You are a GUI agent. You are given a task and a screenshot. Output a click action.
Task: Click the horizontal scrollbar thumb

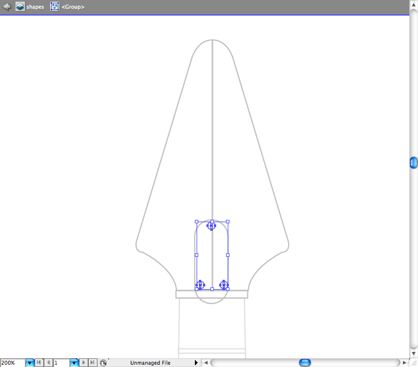tap(305, 362)
